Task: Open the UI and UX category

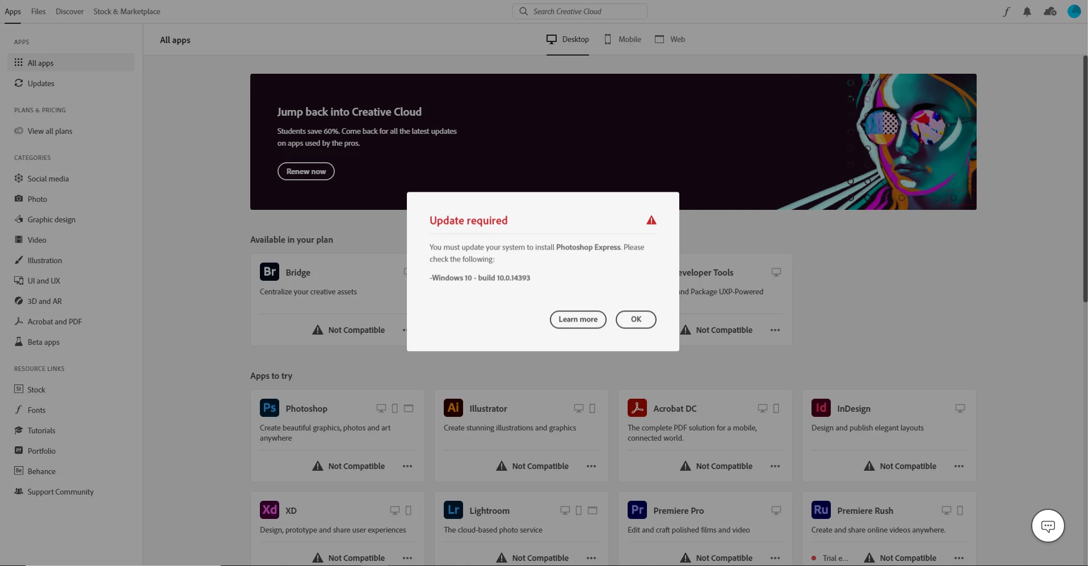Action: pyautogui.click(x=71, y=281)
